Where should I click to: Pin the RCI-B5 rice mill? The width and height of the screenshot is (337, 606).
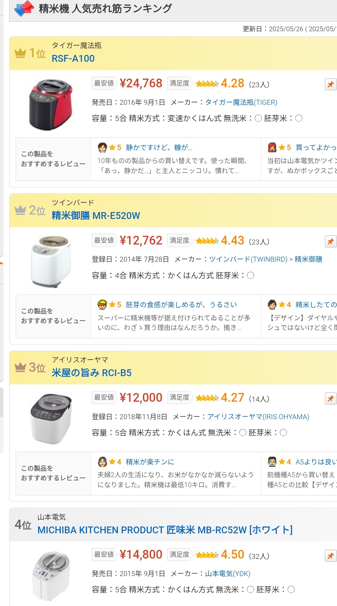coord(330,399)
